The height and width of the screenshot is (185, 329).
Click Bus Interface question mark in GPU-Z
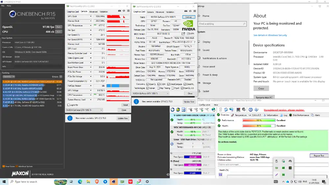(x=195, y=42)
